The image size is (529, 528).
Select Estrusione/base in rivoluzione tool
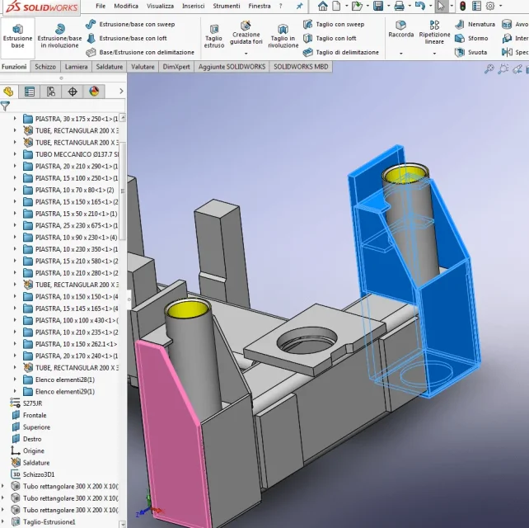59,37
